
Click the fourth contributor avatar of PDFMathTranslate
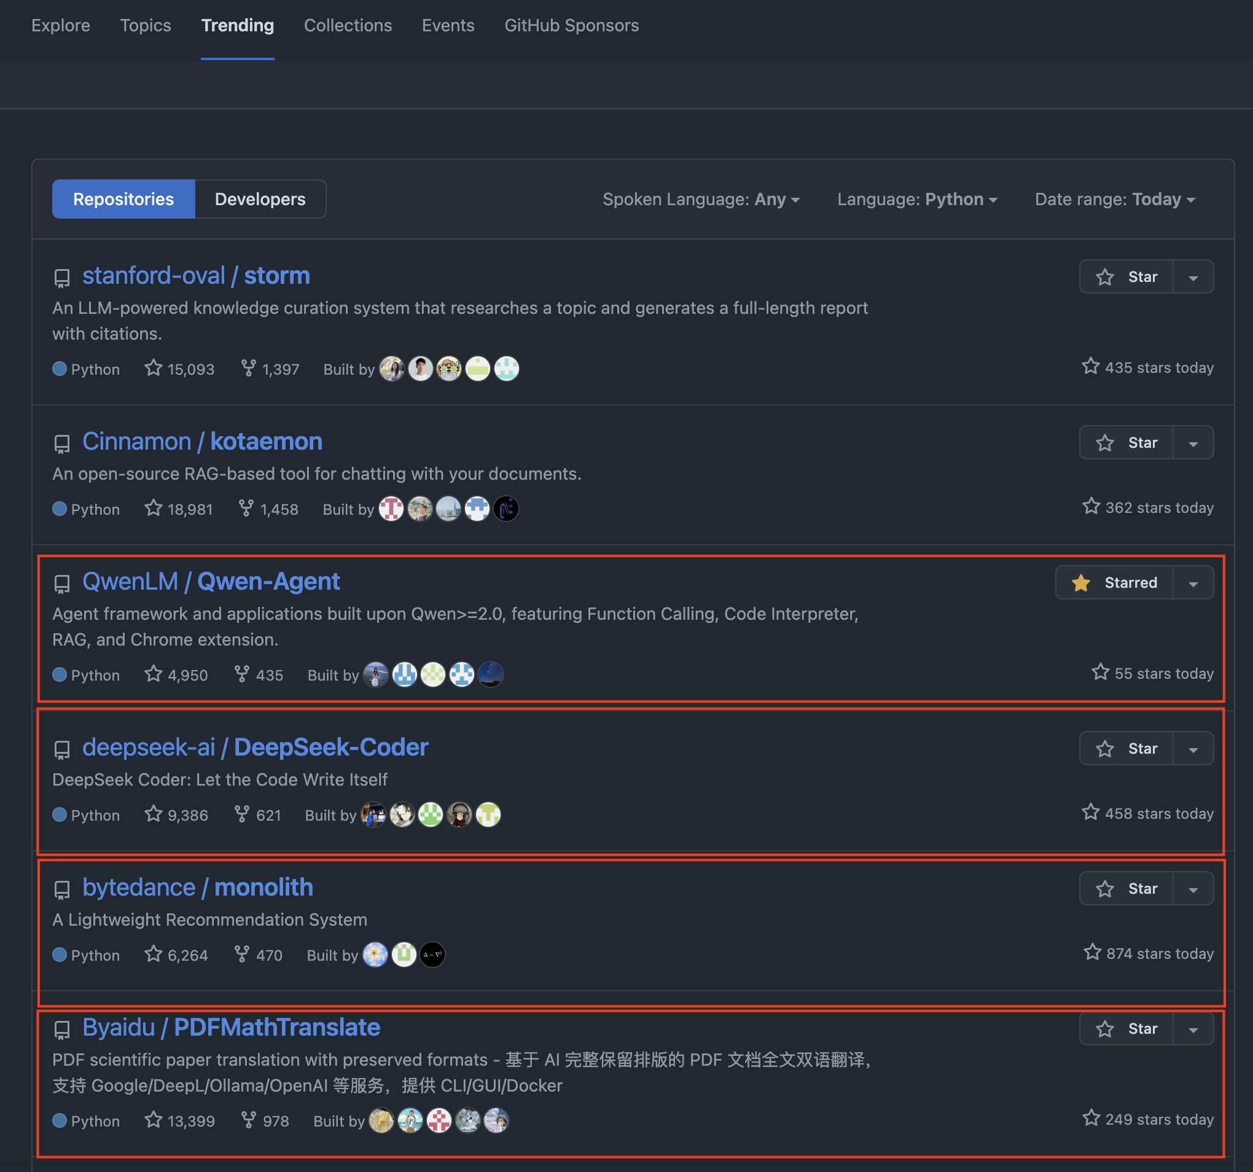467,1120
